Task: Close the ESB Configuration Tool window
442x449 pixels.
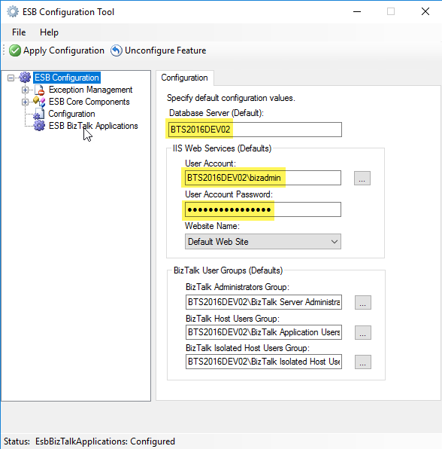Action: [x=425, y=12]
